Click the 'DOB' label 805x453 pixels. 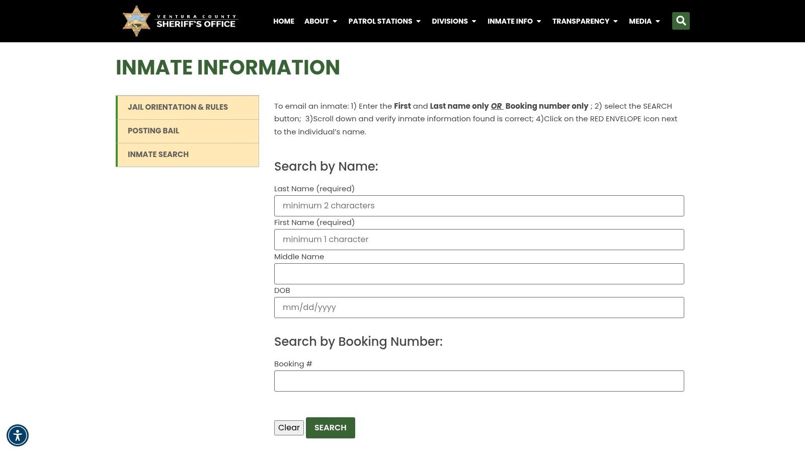pos(282,290)
